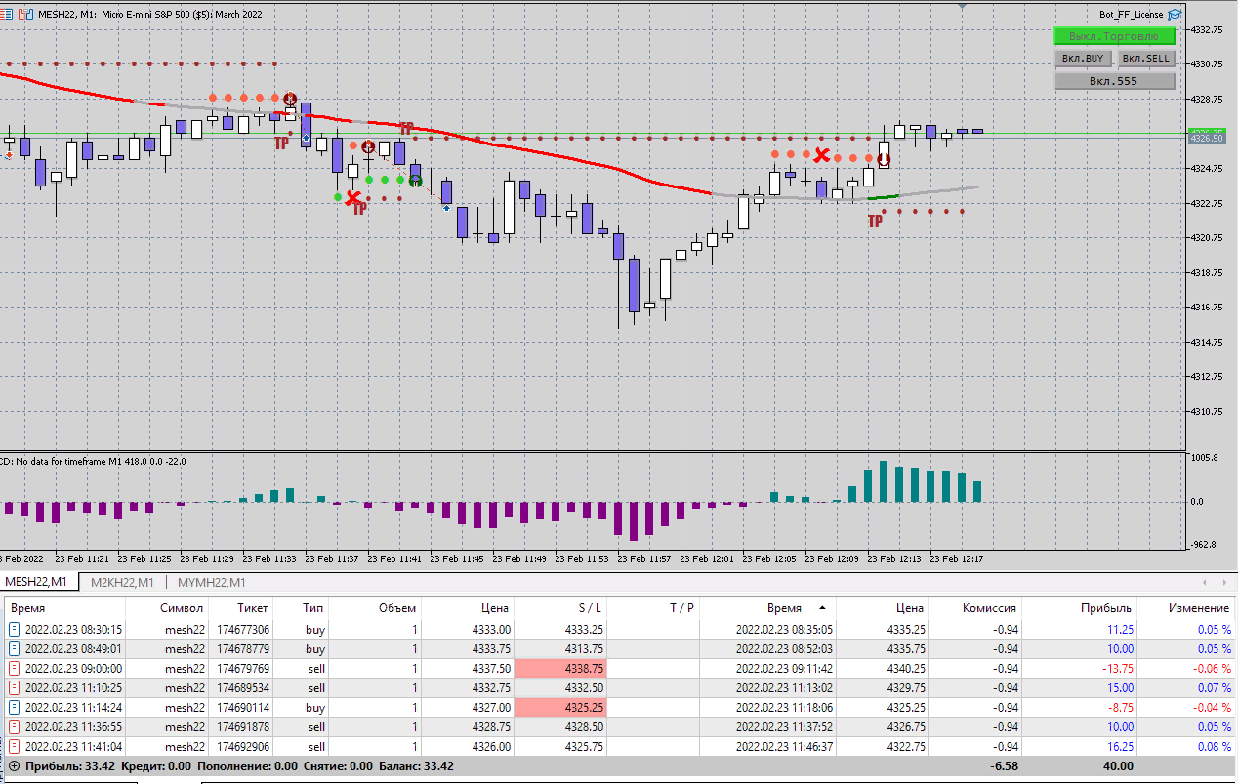Click the Выкл.Торговлю green button

(1114, 36)
